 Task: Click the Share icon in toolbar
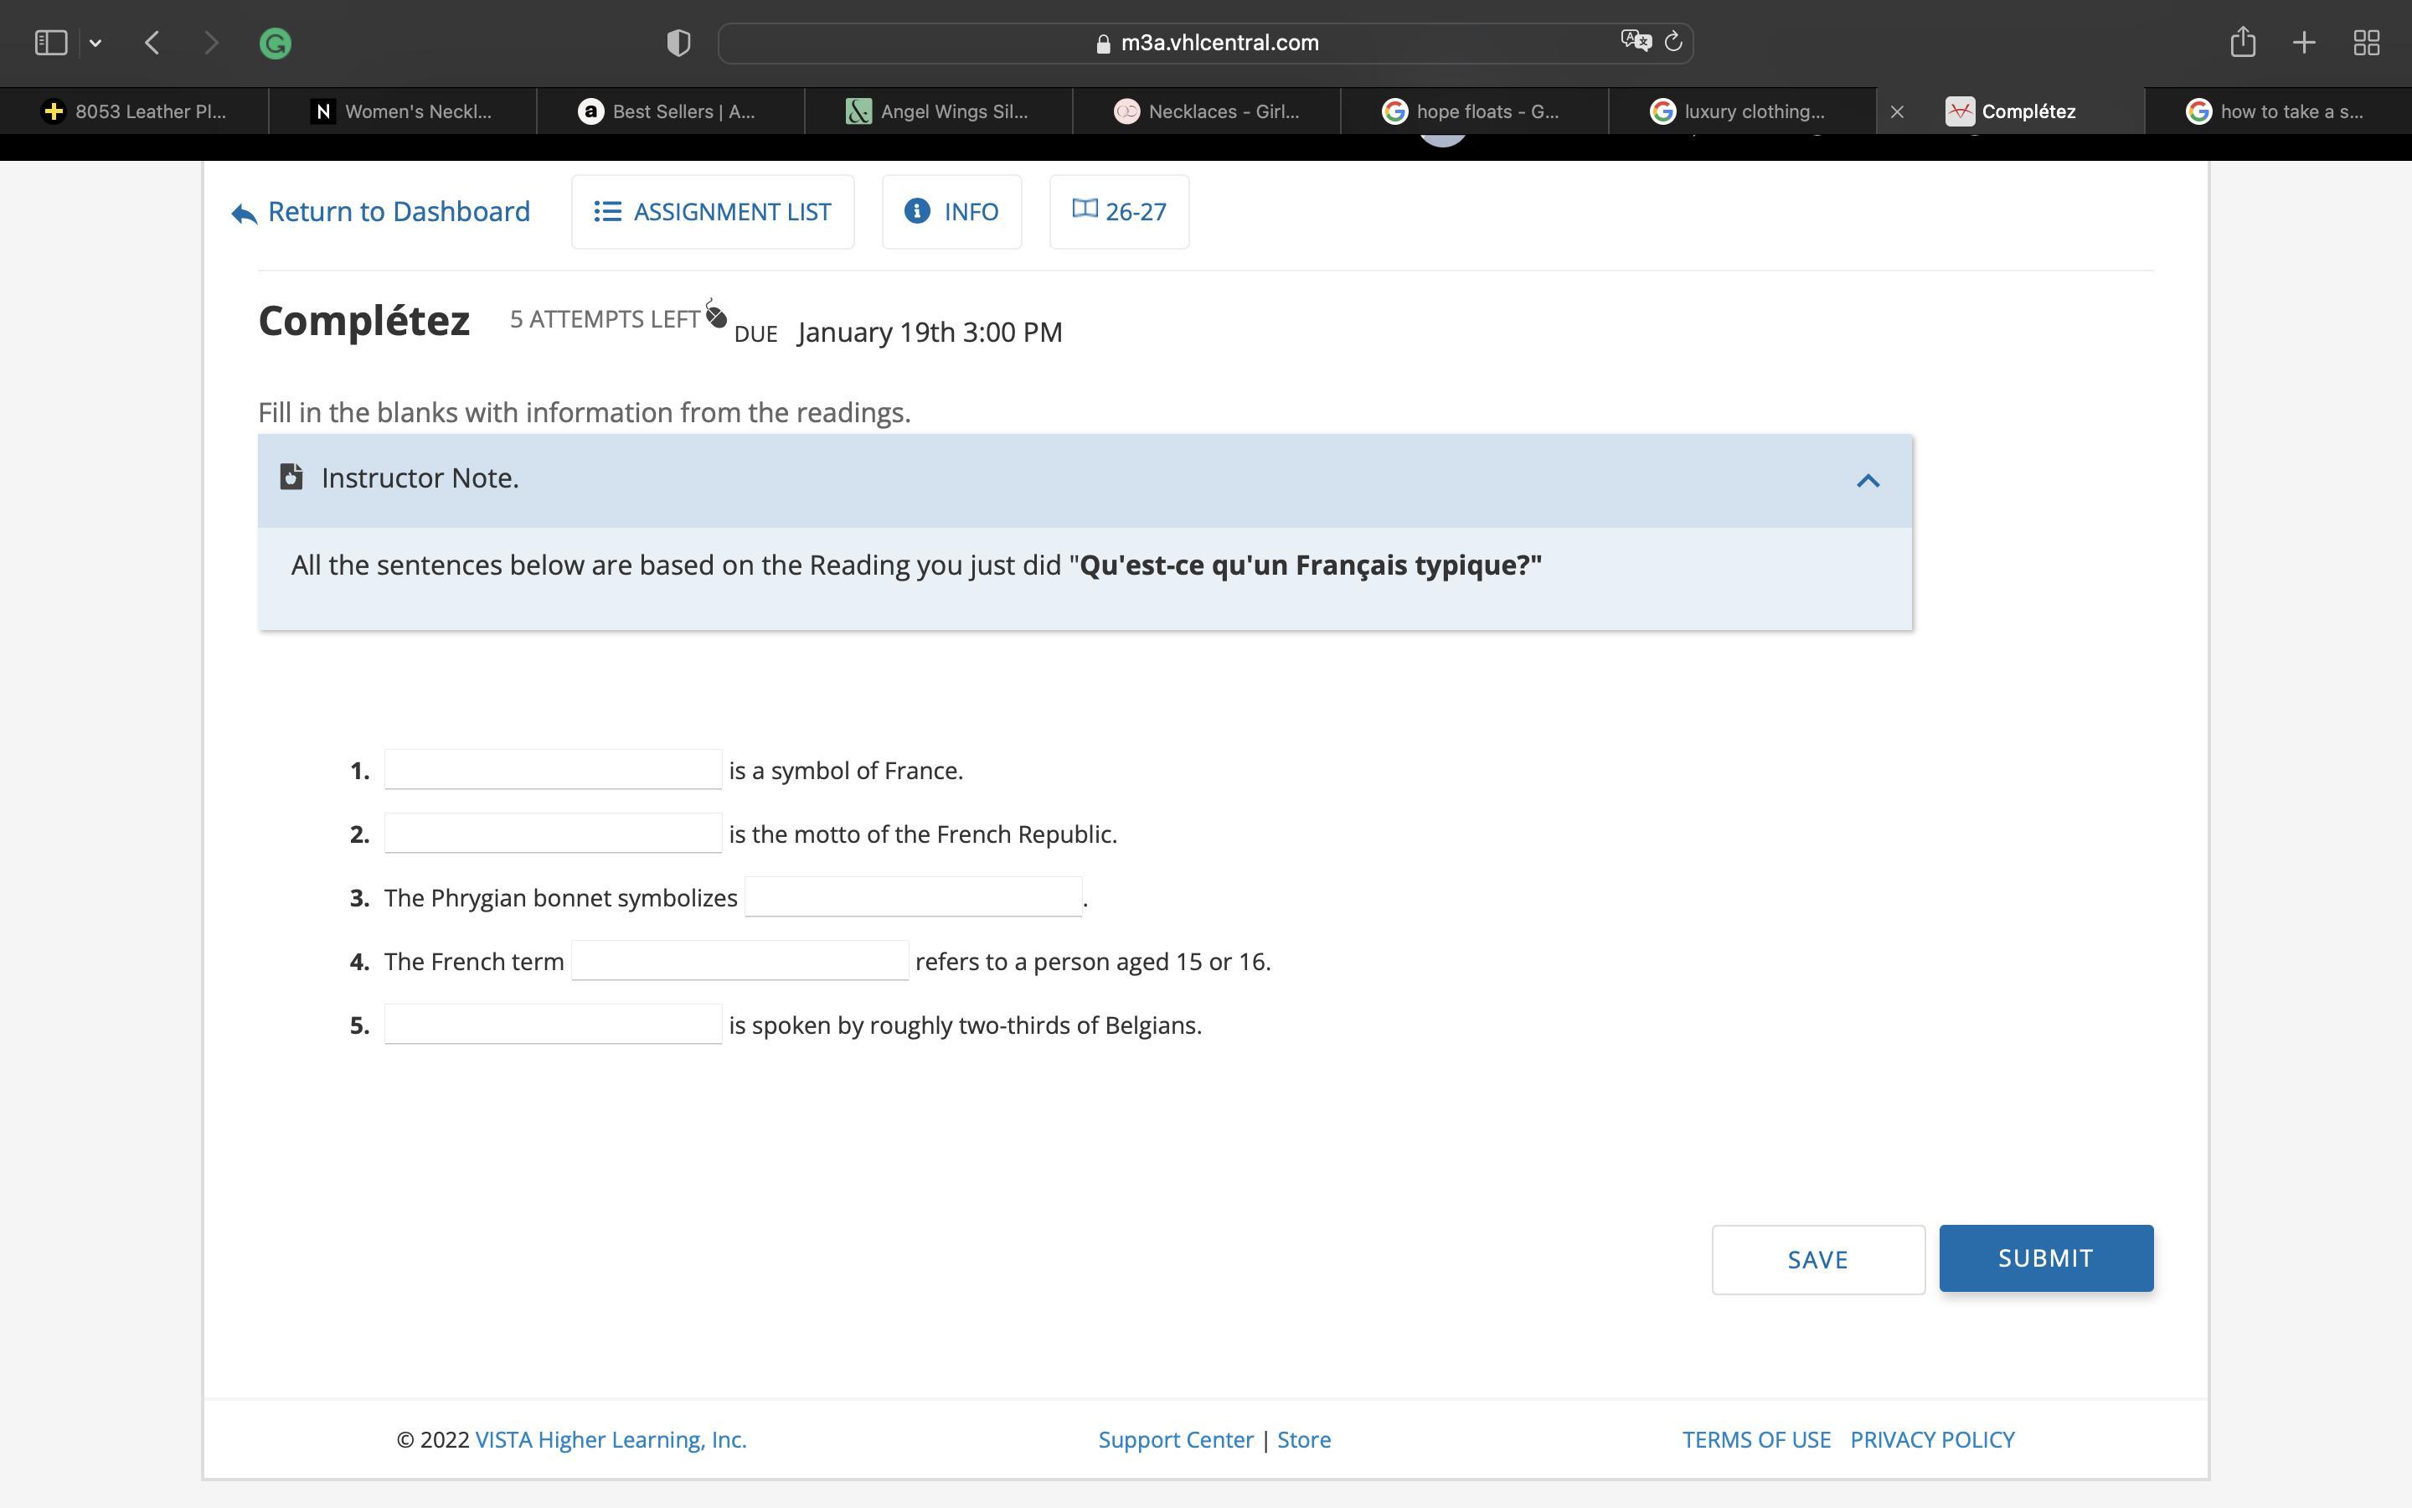2243,42
